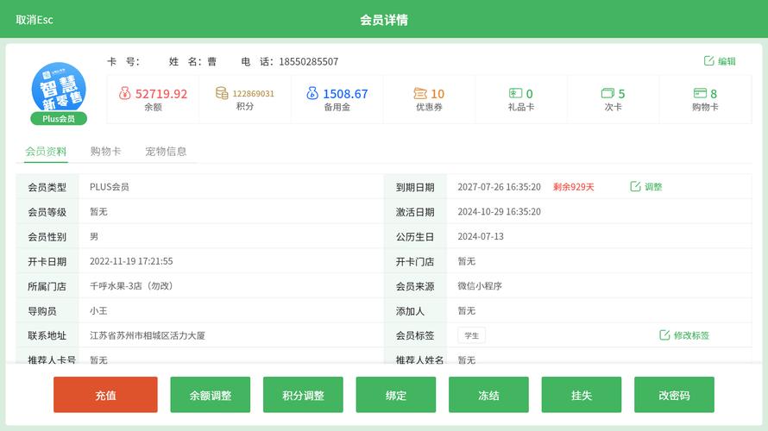Click 取消Esc to cancel
768x431 pixels.
point(35,20)
